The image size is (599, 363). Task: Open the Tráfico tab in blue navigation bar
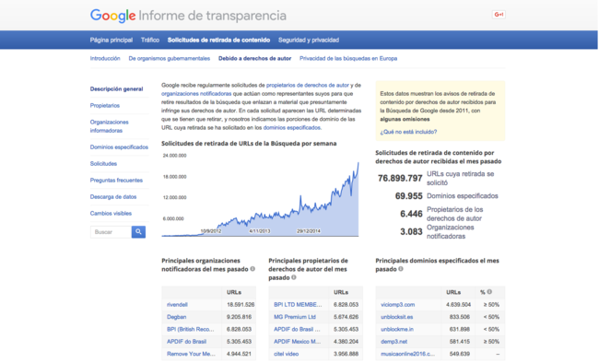click(150, 40)
